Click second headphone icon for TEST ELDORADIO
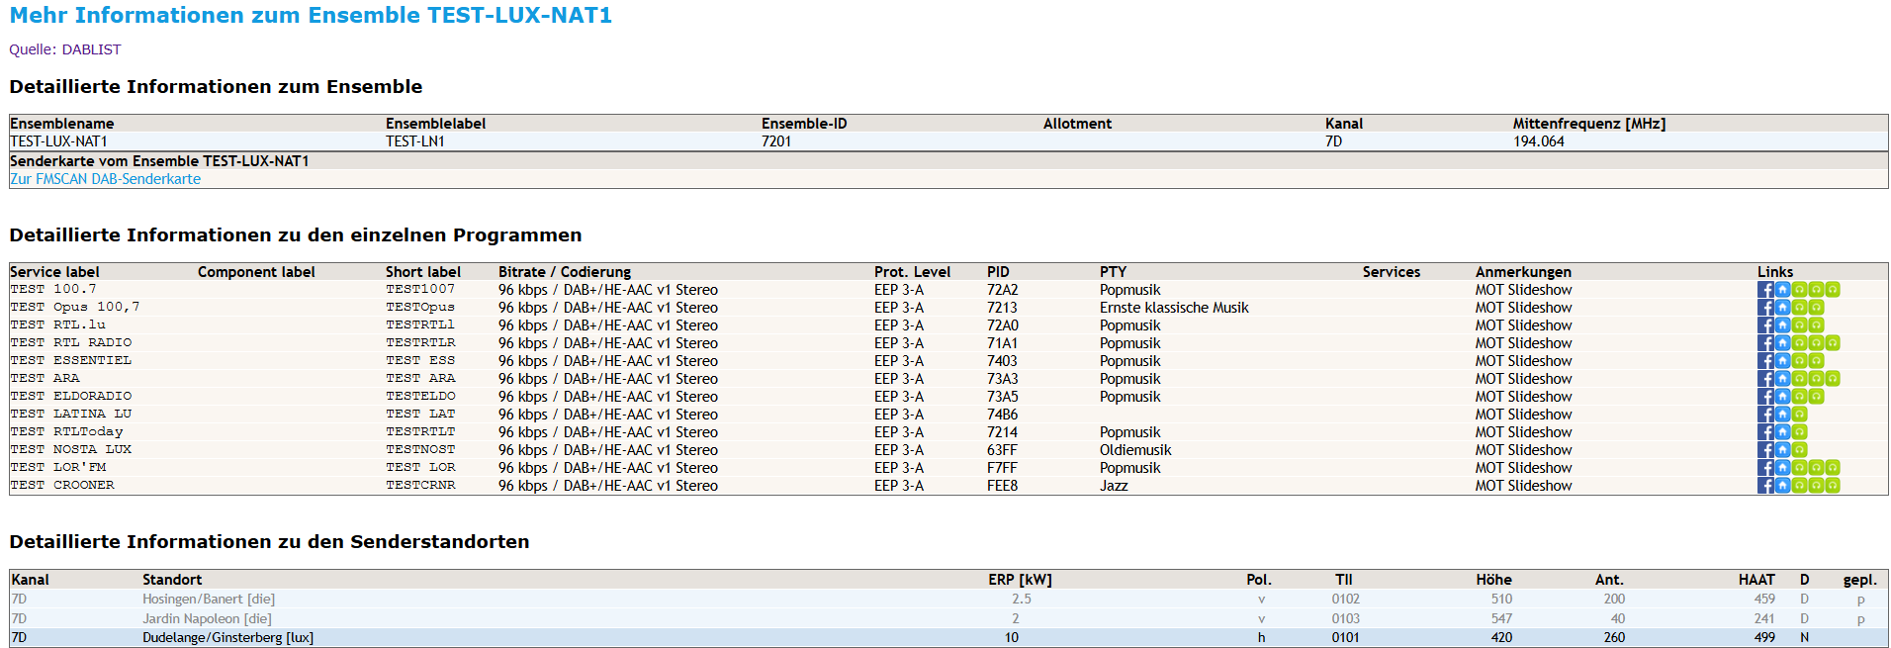The image size is (1891, 648). 1816,397
